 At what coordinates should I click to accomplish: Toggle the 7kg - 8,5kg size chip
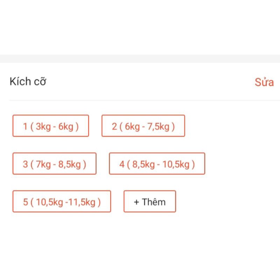tap(54, 164)
